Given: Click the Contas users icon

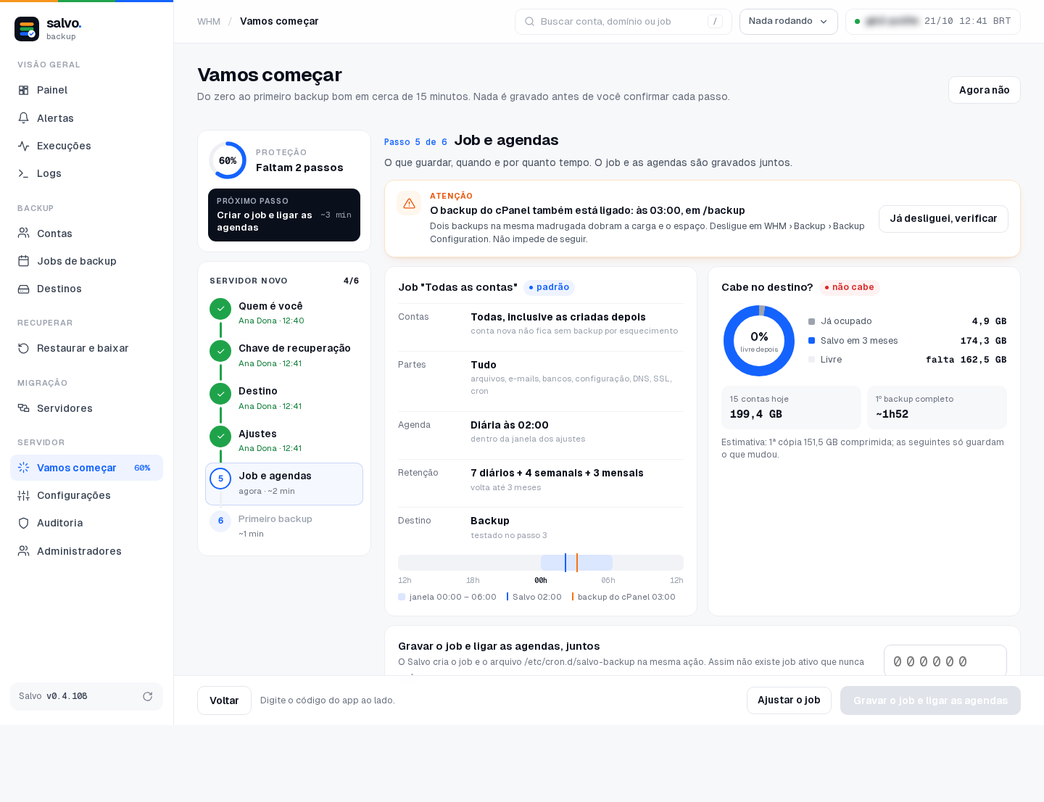Looking at the screenshot, I should click(23, 233).
